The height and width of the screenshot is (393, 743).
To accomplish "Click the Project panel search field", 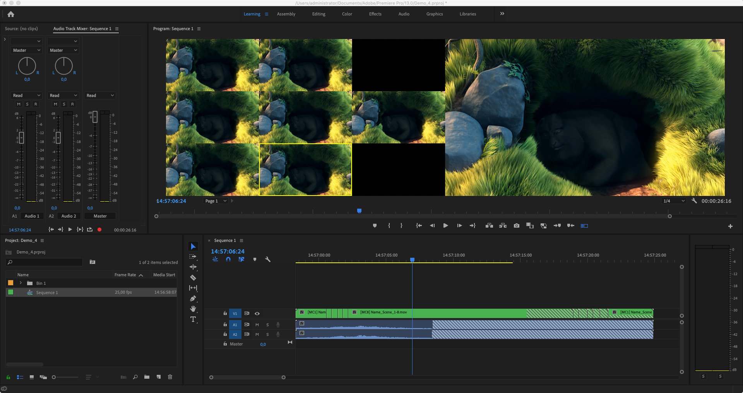I will click(45, 262).
